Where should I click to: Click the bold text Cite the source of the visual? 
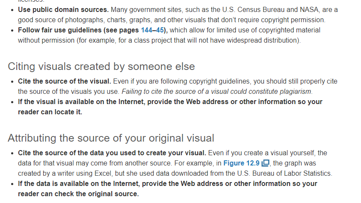pos(65,81)
